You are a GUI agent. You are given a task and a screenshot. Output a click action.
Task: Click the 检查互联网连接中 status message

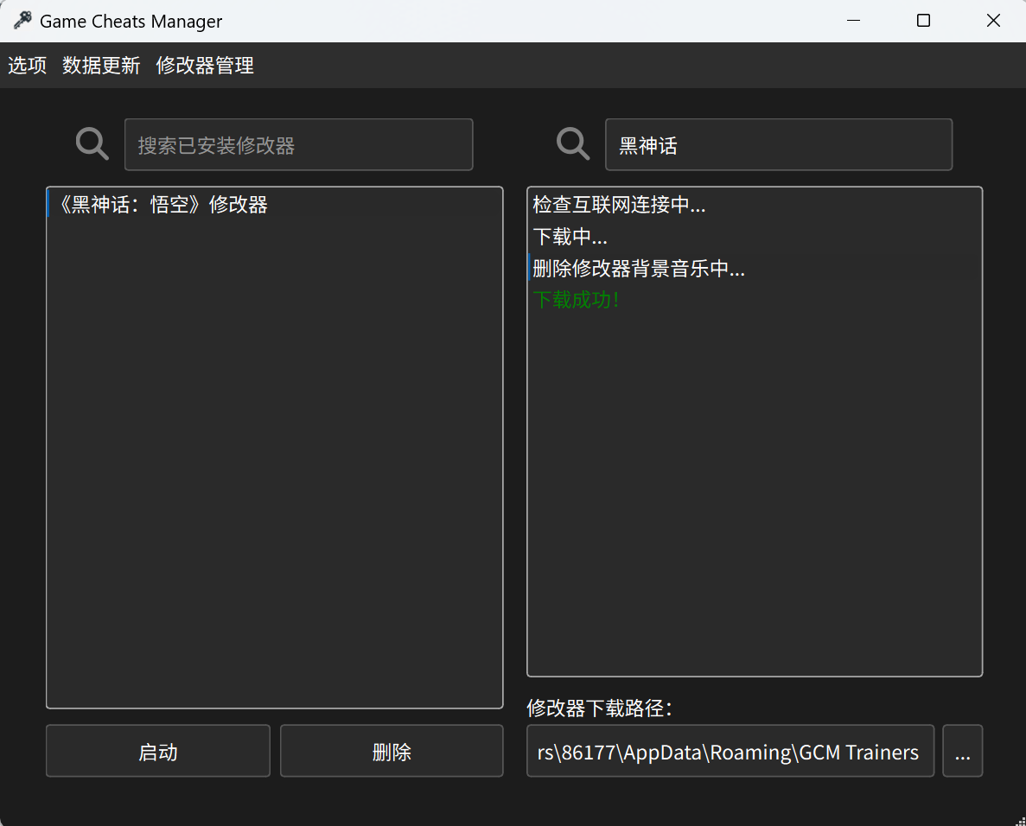(620, 205)
